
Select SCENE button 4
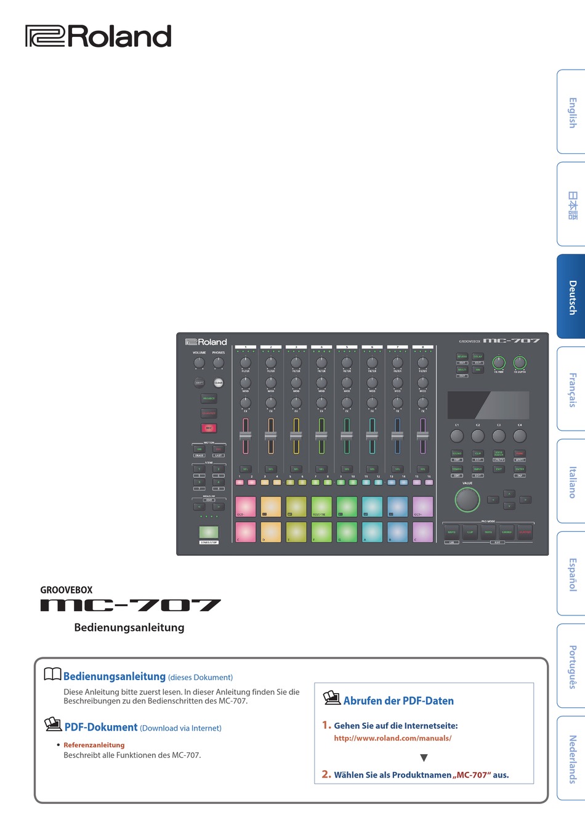tap(219, 482)
